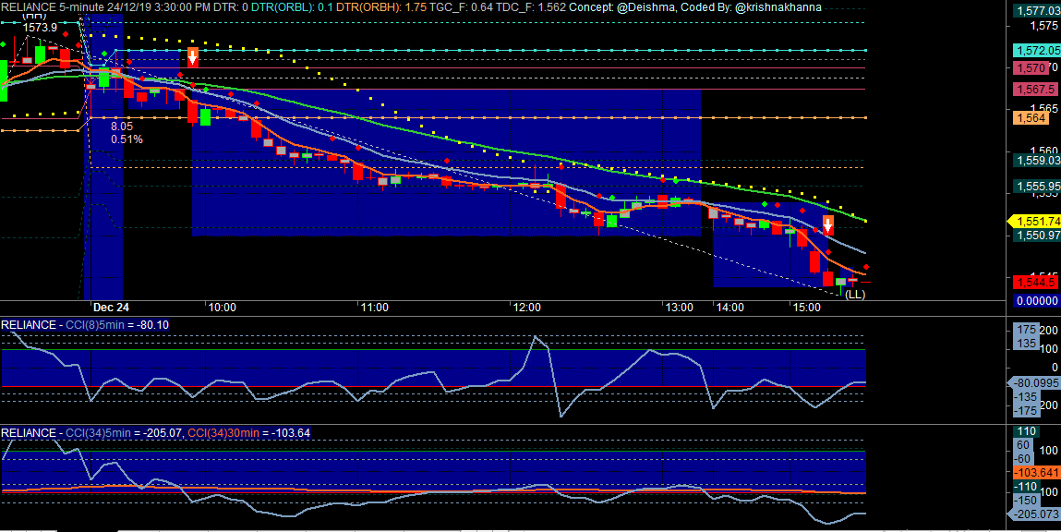Screen dimensions: 1061x532
Task: Select the 0.51% percentage label
Action: click(x=127, y=139)
